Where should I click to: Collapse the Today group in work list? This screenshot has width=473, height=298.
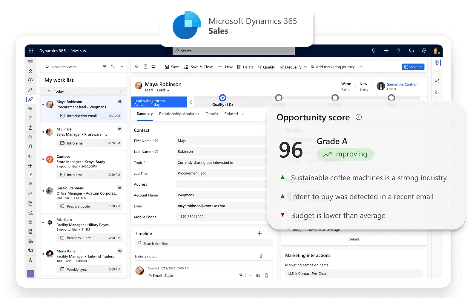point(50,91)
